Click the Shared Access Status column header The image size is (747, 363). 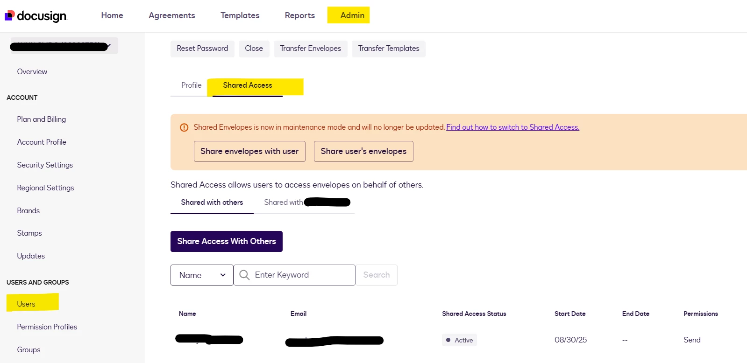474,314
